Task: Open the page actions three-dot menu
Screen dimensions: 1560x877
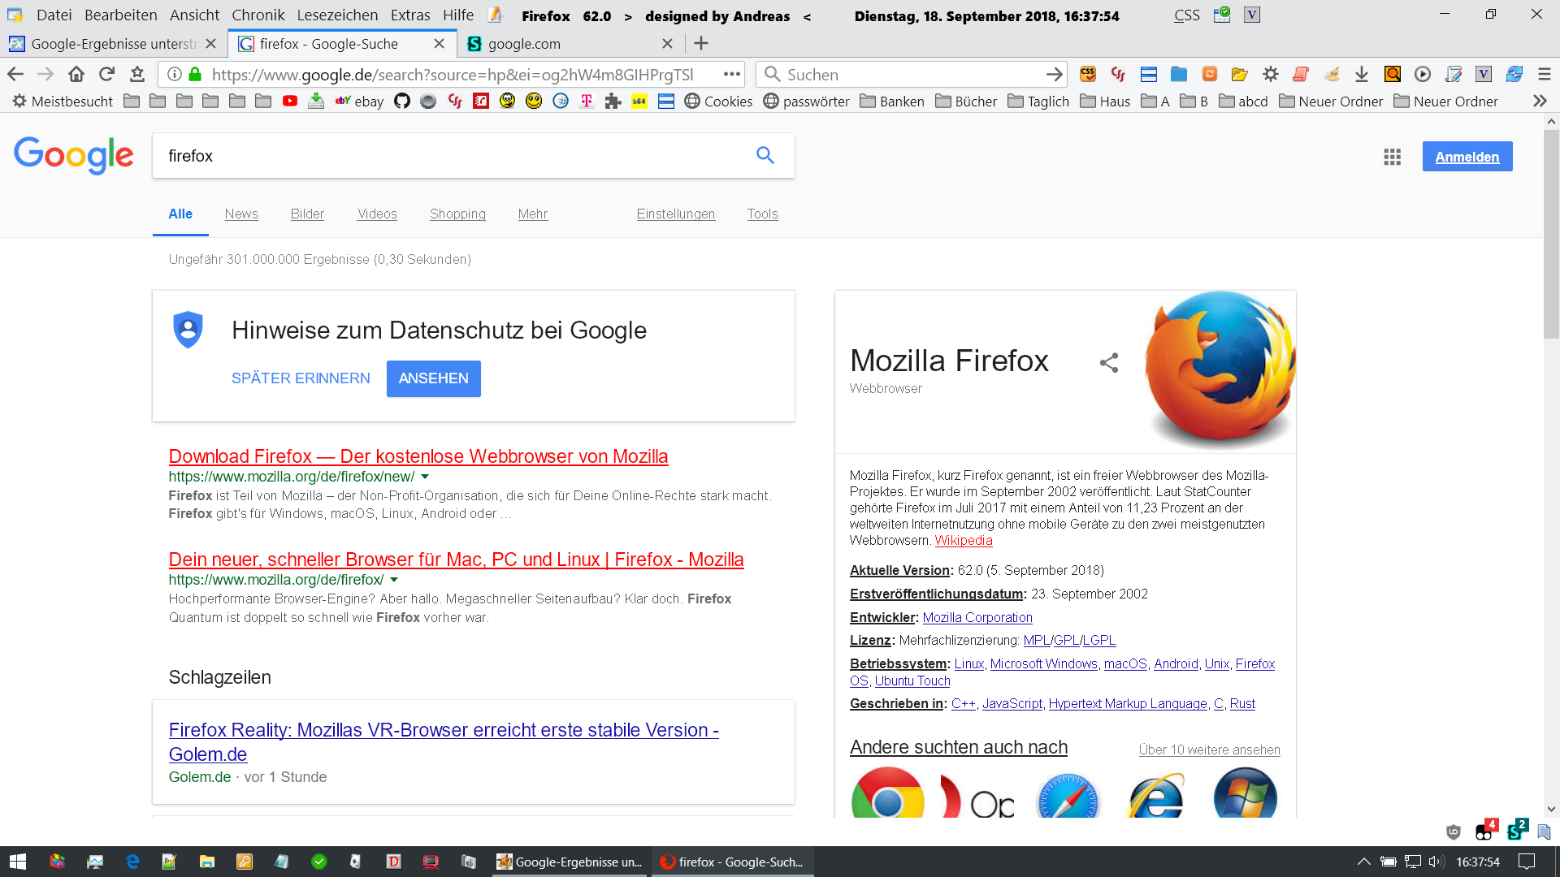Action: click(732, 75)
